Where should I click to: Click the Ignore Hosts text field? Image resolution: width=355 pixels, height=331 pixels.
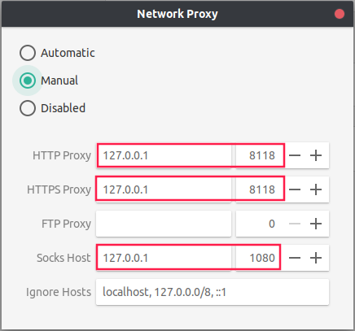click(213, 292)
